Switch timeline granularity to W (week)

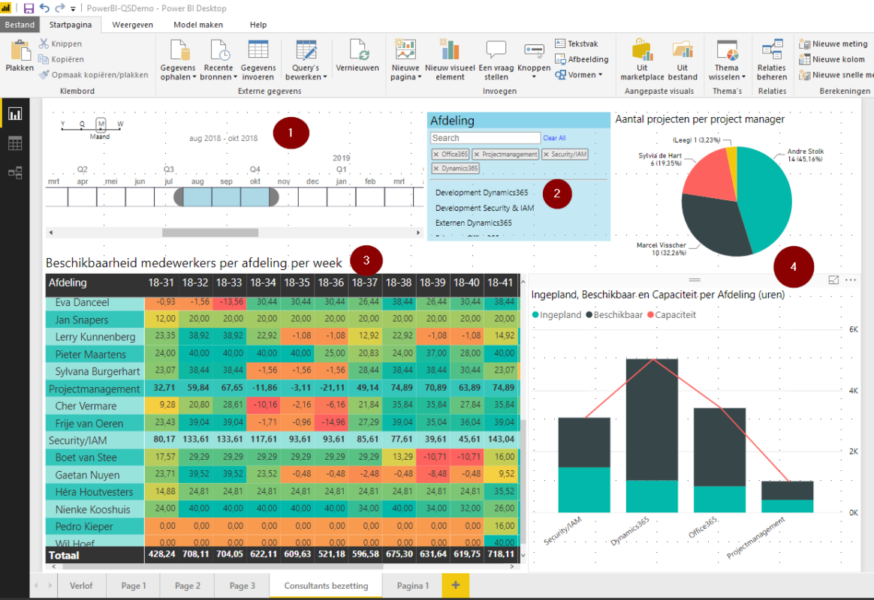pyautogui.click(x=120, y=124)
